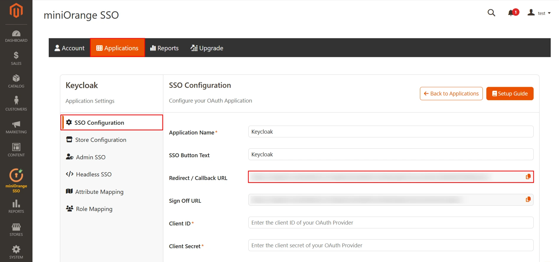The width and height of the screenshot is (559, 262).
Task: Open the Customers sidebar menu
Action: tap(16, 104)
